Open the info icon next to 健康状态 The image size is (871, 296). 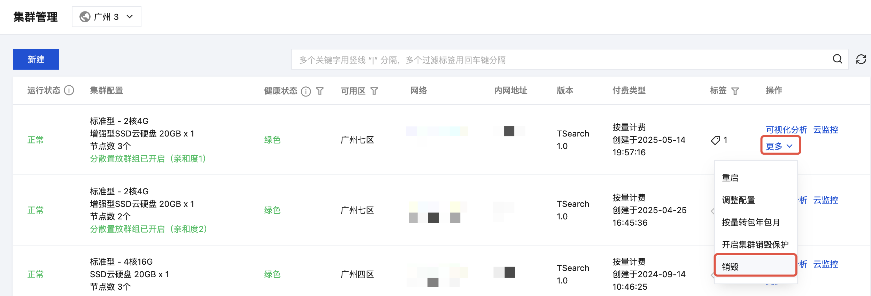point(306,91)
